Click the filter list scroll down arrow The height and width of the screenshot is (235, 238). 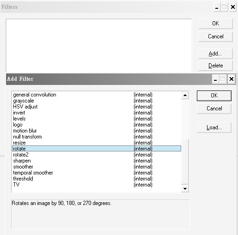tap(185, 188)
